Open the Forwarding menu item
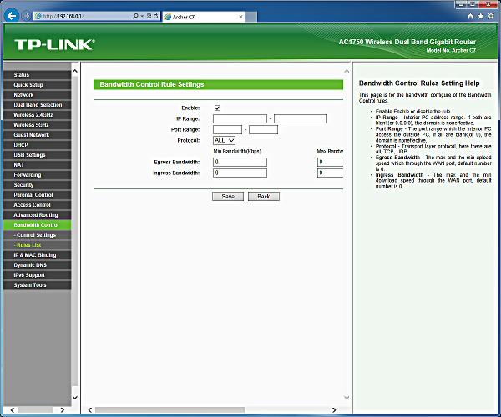Image resolution: width=501 pixels, height=417 pixels. (x=38, y=175)
